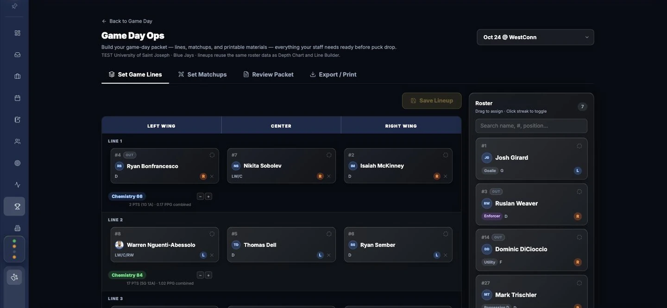Viewport: 667px width, 308px height.
Task: Toggle streak circle on Nikita Sobolev card
Action: click(x=329, y=155)
